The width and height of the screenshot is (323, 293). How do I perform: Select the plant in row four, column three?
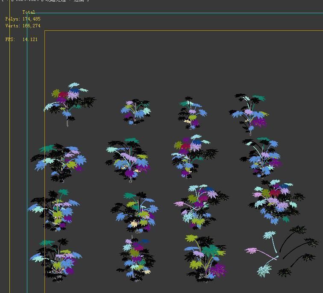click(x=205, y=258)
